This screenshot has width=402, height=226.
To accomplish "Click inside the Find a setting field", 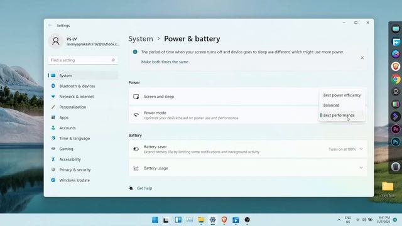I will 83,60.
